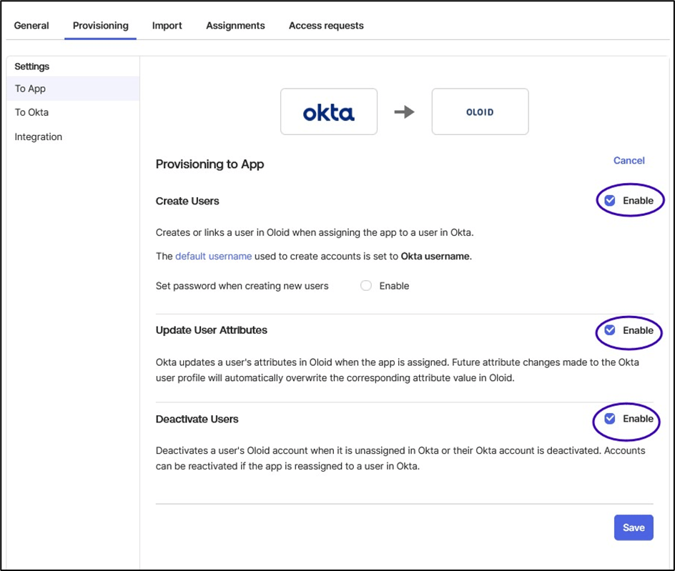Image resolution: width=675 pixels, height=571 pixels.
Task: Select To App in Settings sidebar
Action: click(x=73, y=89)
